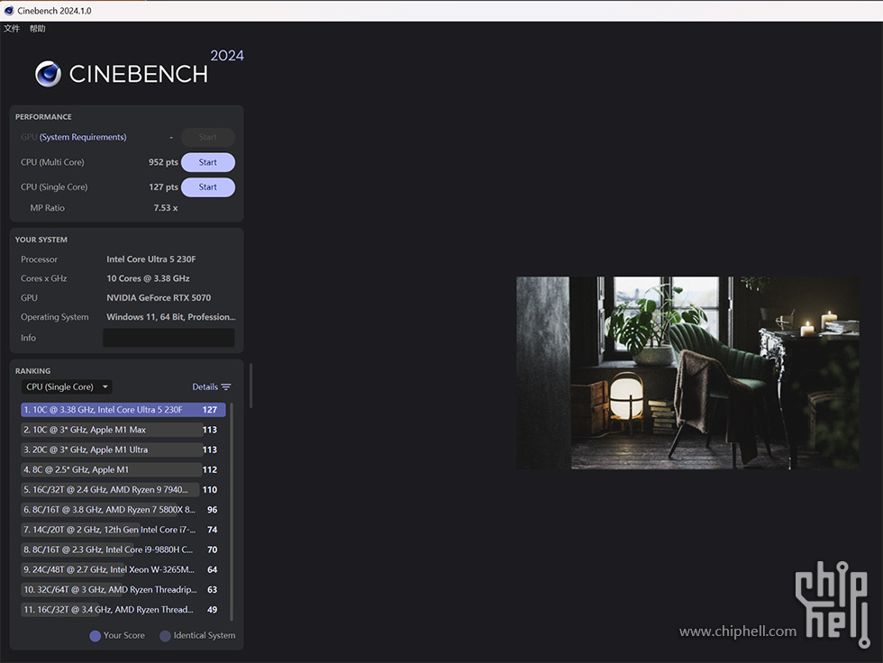
Task: Click the NVIDIA GeForce RTX 5070 value
Action: click(x=159, y=298)
